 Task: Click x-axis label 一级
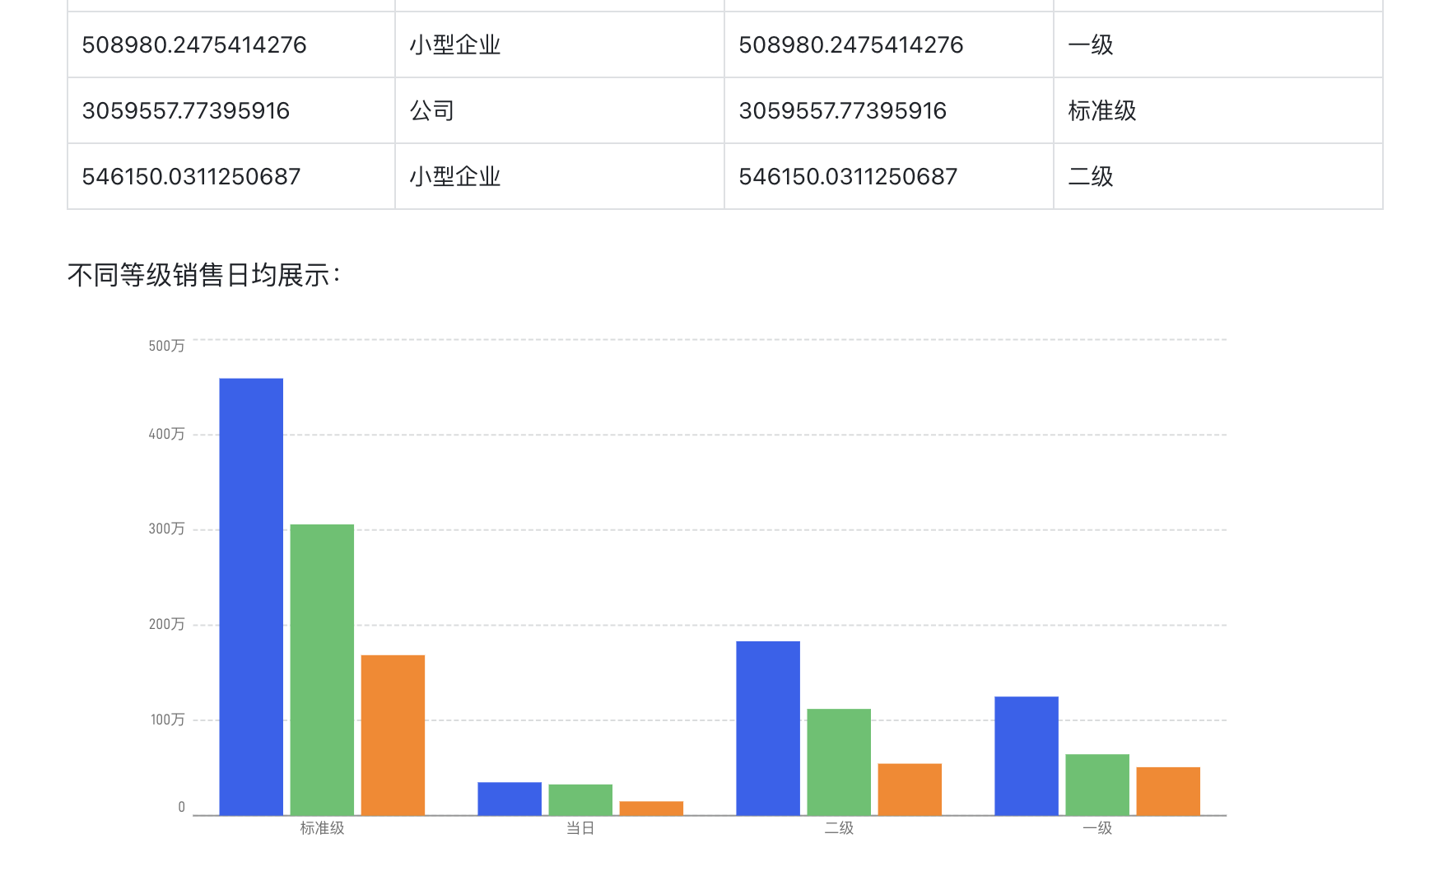coord(1097,828)
